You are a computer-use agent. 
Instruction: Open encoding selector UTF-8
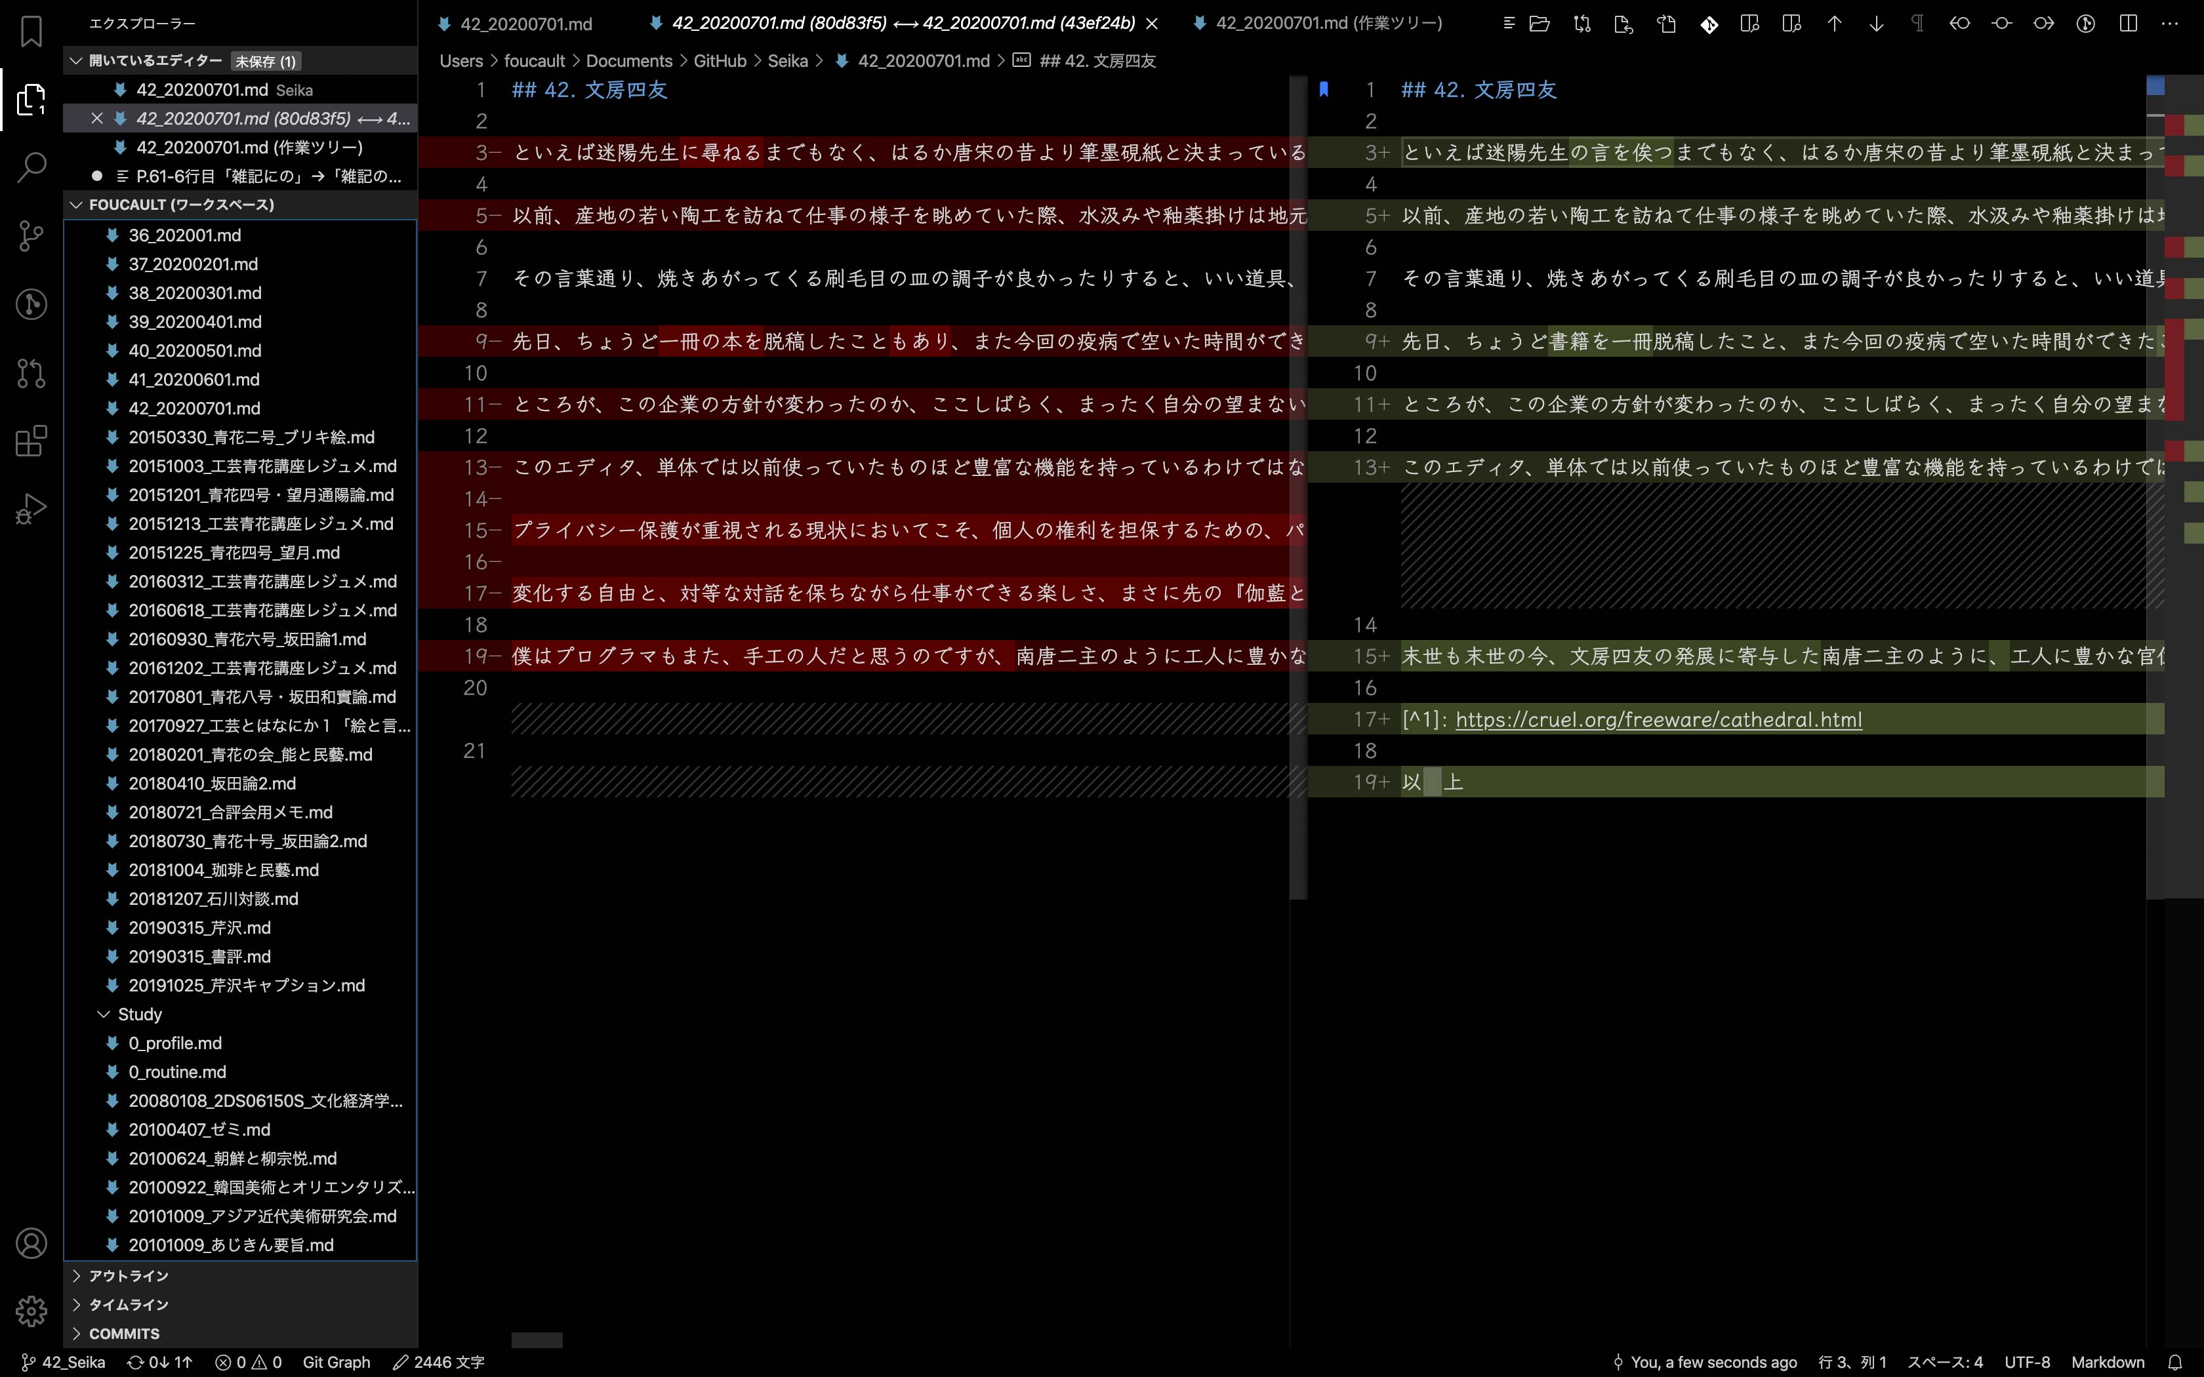tap(2026, 1363)
